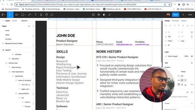Select the Rectangle shape tool

click(x=23, y=15)
